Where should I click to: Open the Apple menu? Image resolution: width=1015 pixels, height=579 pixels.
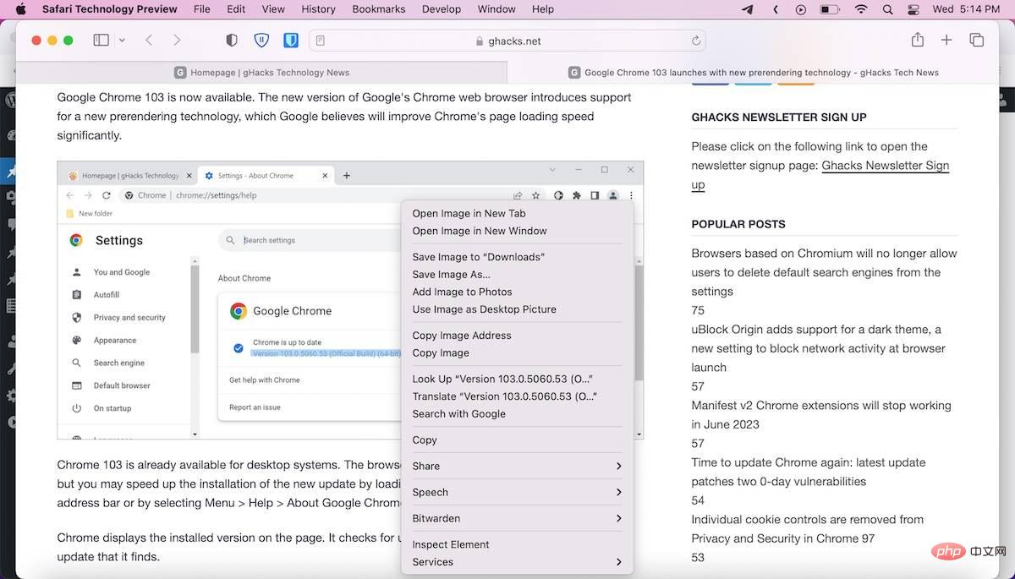(22, 9)
